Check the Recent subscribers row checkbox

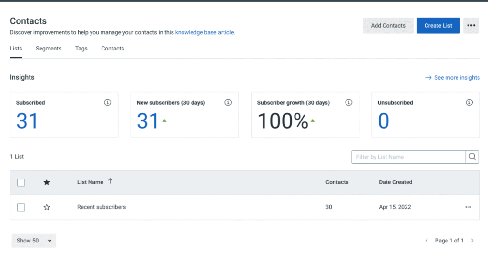click(x=21, y=207)
